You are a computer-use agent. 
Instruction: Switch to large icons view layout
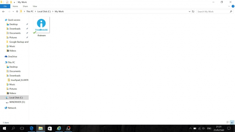point(232,122)
